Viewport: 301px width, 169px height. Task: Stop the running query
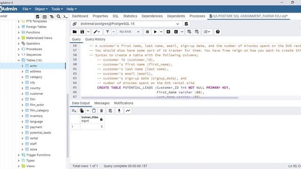pyautogui.click(x=147, y=32)
